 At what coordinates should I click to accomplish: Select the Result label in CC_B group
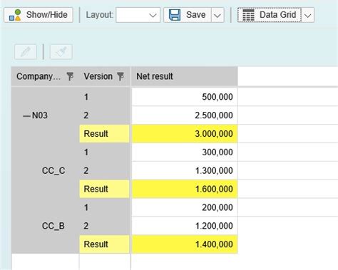104,244
